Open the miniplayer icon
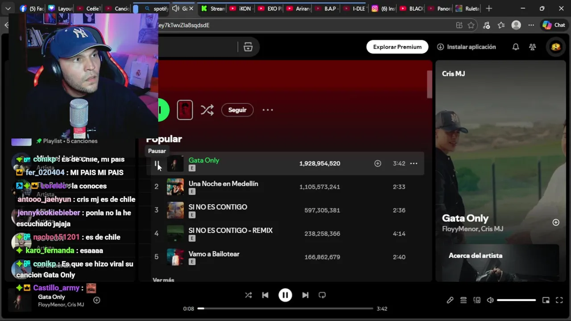Viewport: 571px width, 321px height. click(546, 300)
